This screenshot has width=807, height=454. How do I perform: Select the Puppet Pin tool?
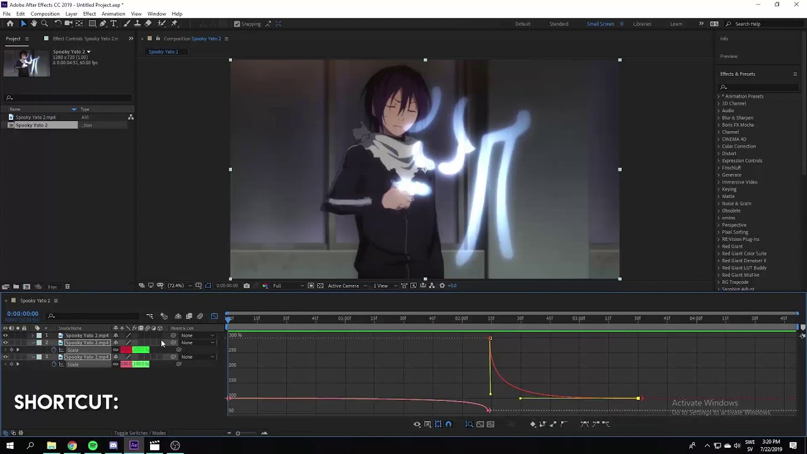(174, 23)
